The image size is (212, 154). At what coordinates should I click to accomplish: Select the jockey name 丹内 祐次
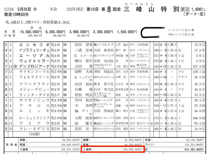(x=83, y=100)
